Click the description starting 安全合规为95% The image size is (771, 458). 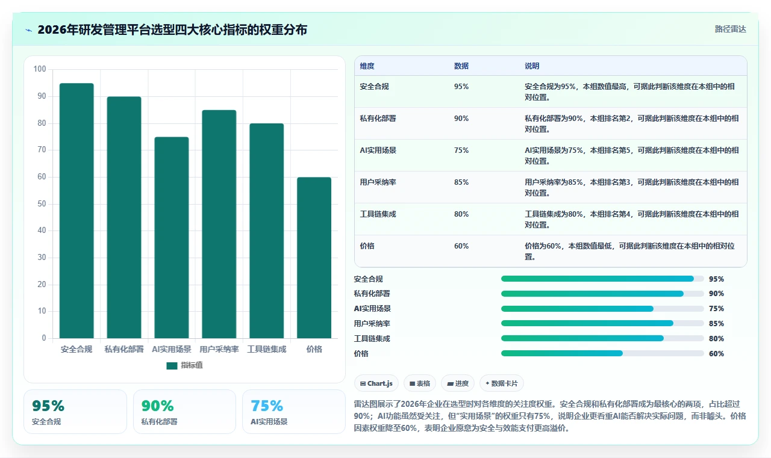(x=630, y=91)
